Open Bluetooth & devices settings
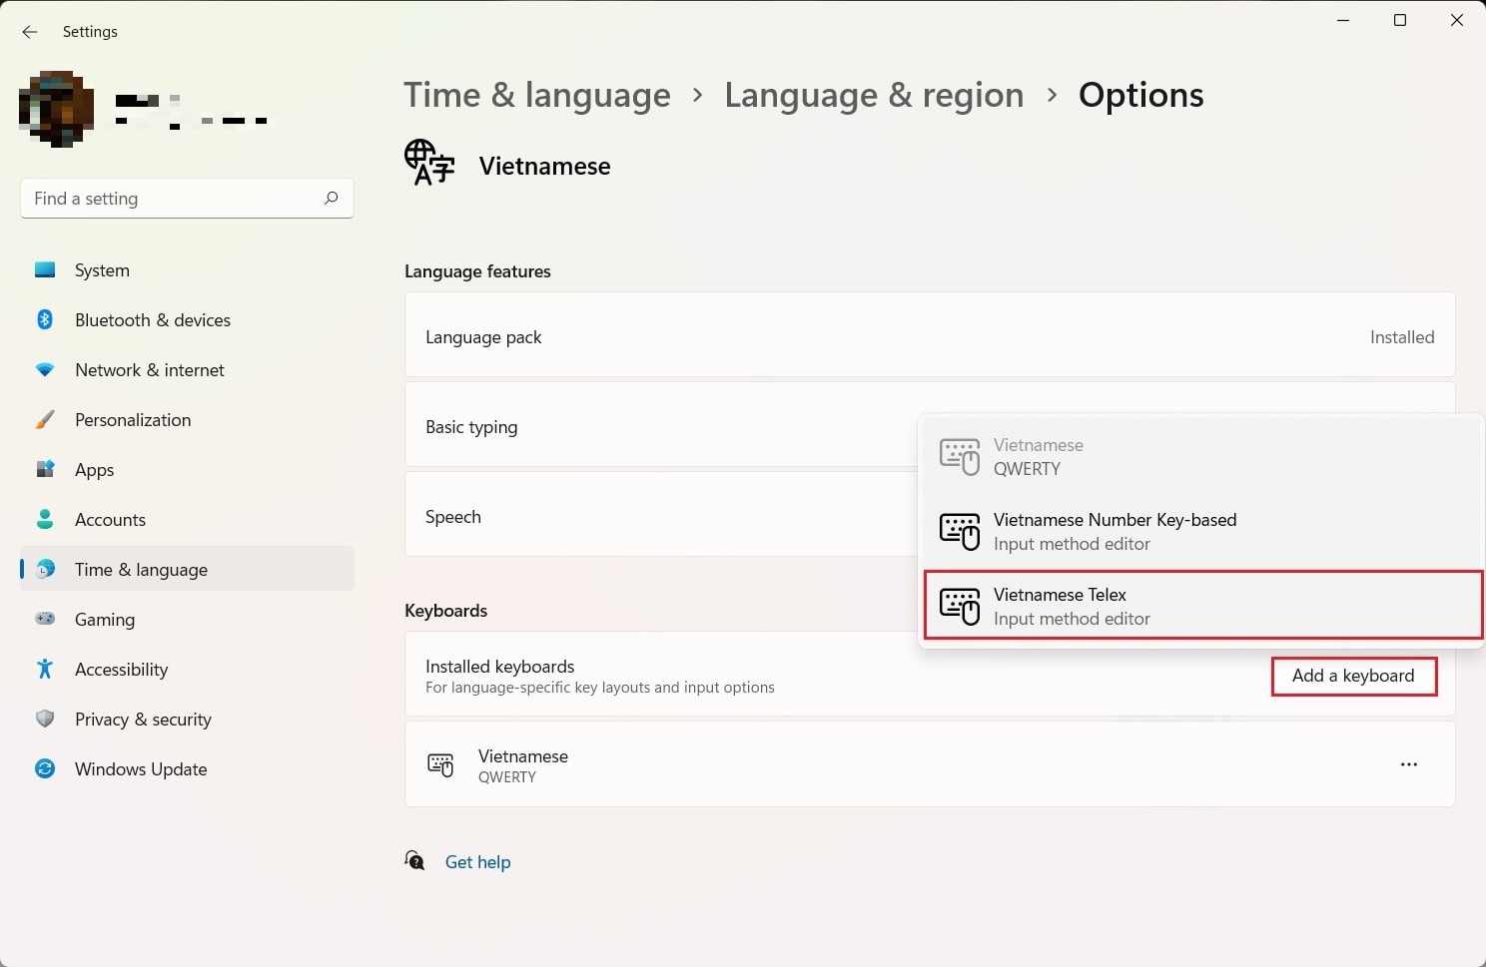 point(187,319)
